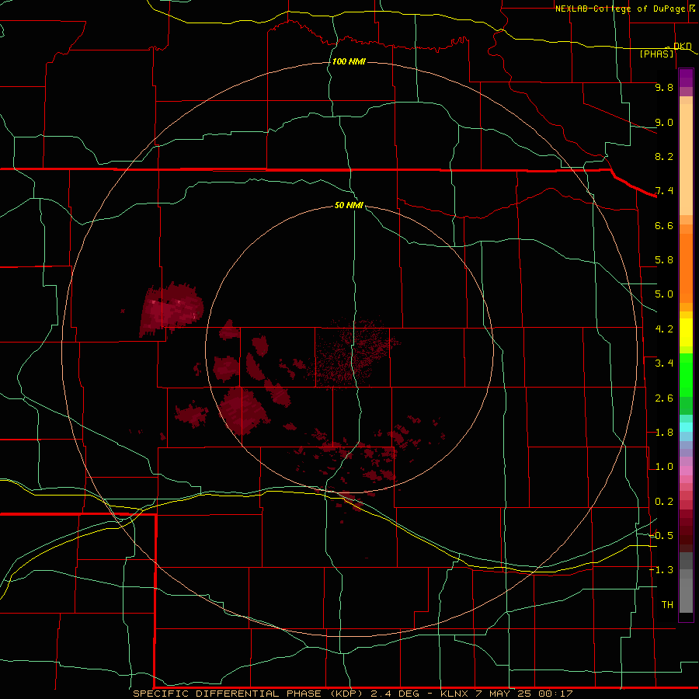Click the KLNX 7 MAY 25 00:17 timestamp
This screenshot has height=699, width=699.
507,694
